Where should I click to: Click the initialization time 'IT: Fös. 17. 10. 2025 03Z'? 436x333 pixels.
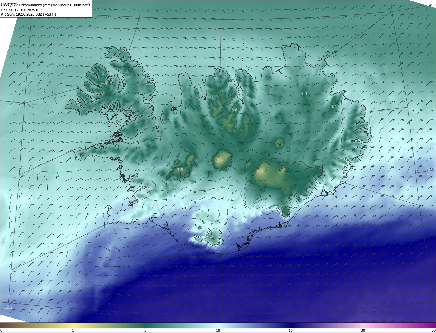21,10
